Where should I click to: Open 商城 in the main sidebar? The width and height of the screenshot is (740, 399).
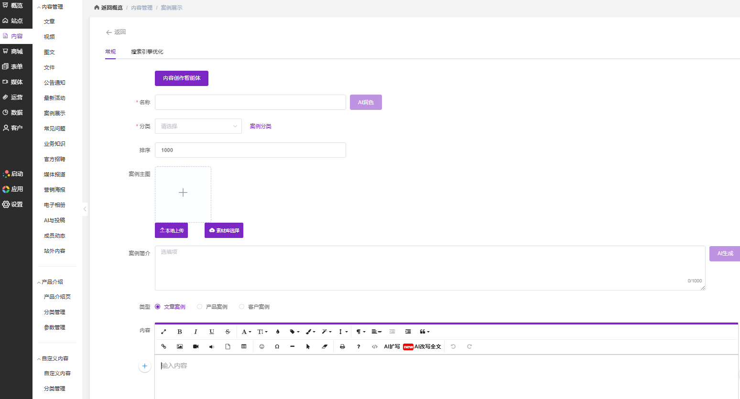tap(16, 52)
